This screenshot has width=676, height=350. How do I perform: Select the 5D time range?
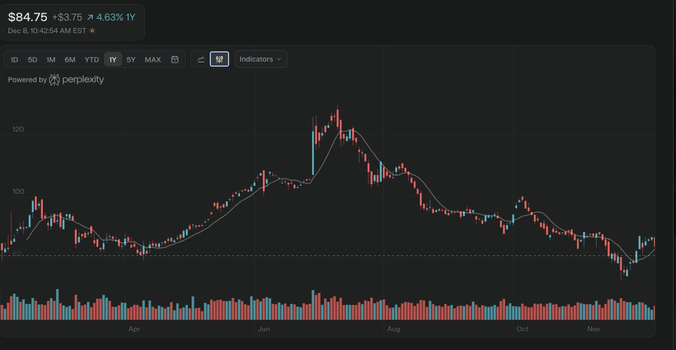click(x=33, y=59)
